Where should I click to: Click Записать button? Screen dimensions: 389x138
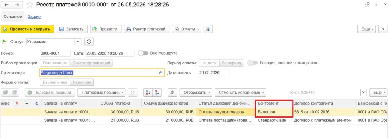(x=72, y=29)
